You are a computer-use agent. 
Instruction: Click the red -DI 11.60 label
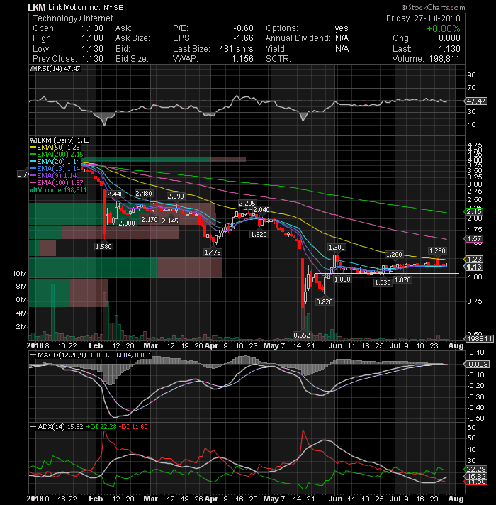(133, 427)
